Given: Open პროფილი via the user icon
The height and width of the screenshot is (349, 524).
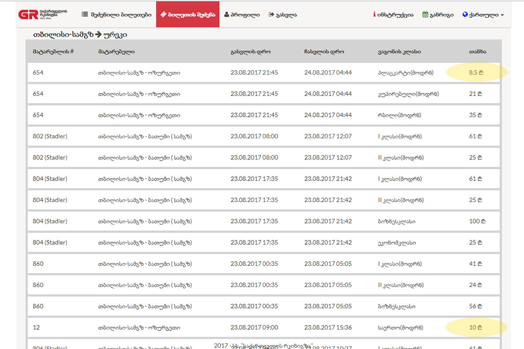Looking at the screenshot, I should (x=242, y=14).
